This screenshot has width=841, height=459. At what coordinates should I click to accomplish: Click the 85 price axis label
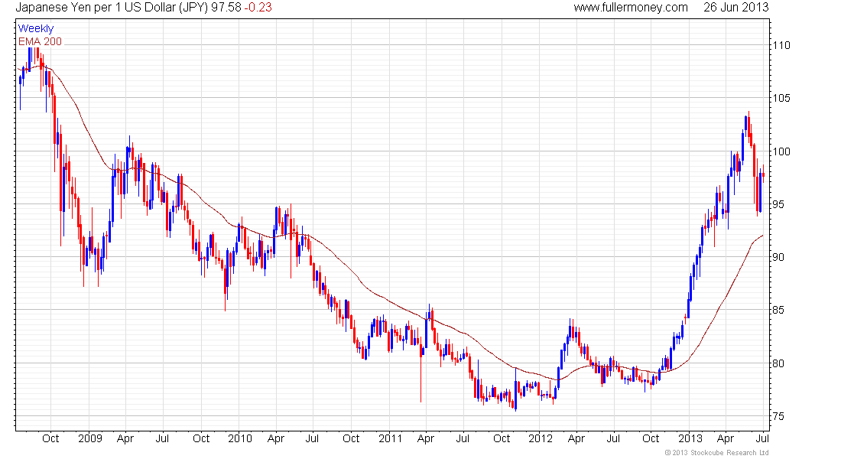pos(779,311)
